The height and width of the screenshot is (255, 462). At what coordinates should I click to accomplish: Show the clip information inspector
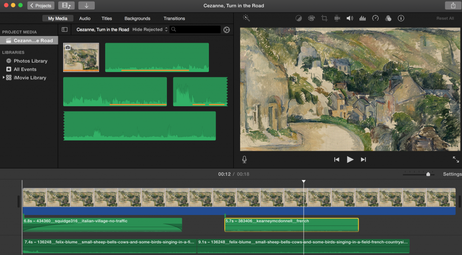401,18
